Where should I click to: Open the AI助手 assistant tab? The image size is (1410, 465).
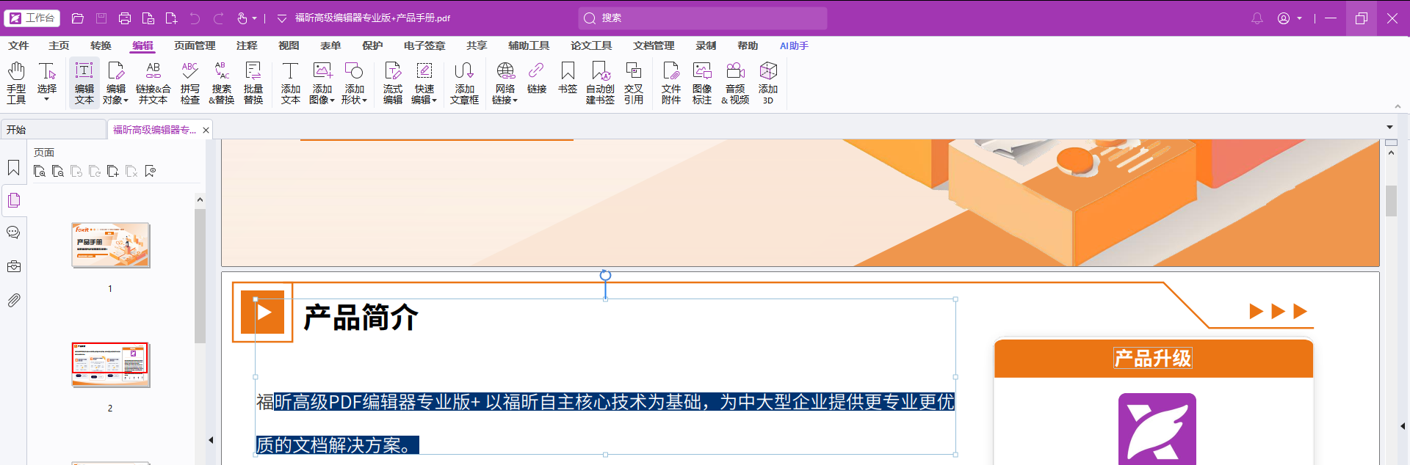point(794,45)
